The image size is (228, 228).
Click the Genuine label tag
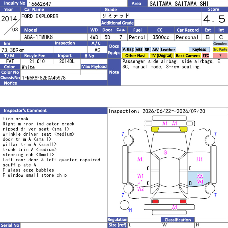pyautogui.click(x=220, y=44)
